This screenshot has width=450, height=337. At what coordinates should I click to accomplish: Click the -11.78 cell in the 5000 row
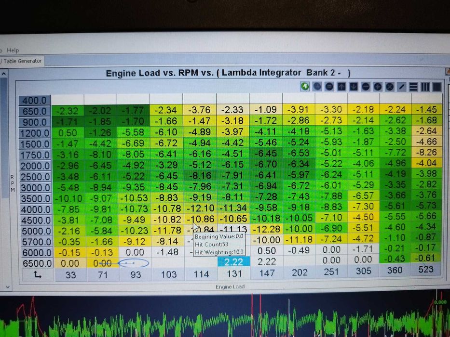pyautogui.click(x=167, y=231)
